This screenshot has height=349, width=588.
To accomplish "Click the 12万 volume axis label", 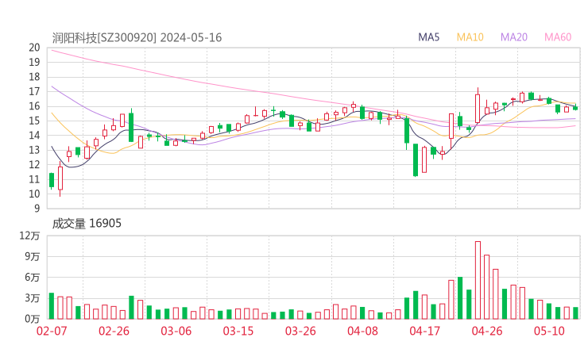I will (x=29, y=236).
